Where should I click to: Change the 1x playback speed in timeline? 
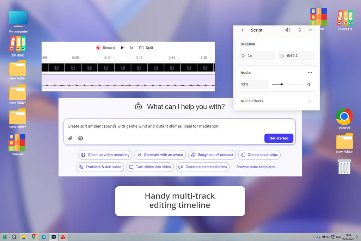coord(131,48)
